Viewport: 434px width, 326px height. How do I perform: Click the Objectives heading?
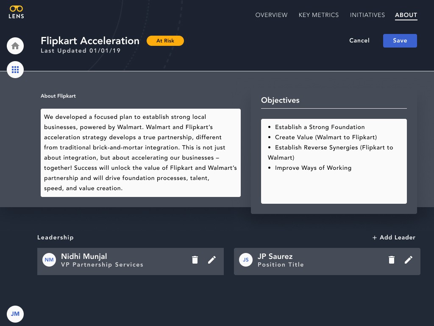coord(280,100)
